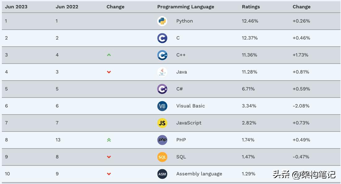Click the Jun 2023 column header
Image resolution: width=341 pixels, height=184 pixels.
point(16,7)
